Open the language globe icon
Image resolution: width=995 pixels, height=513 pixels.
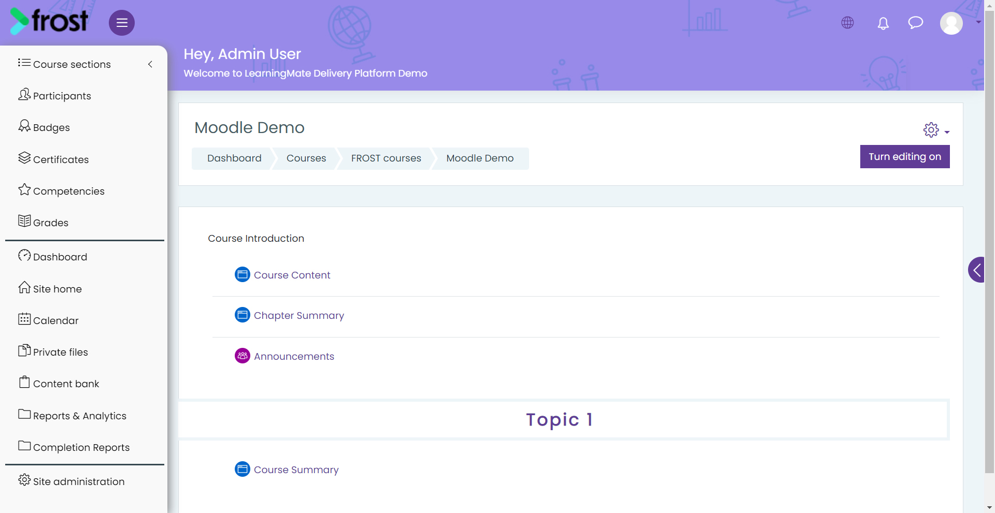pyautogui.click(x=848, y=23)
